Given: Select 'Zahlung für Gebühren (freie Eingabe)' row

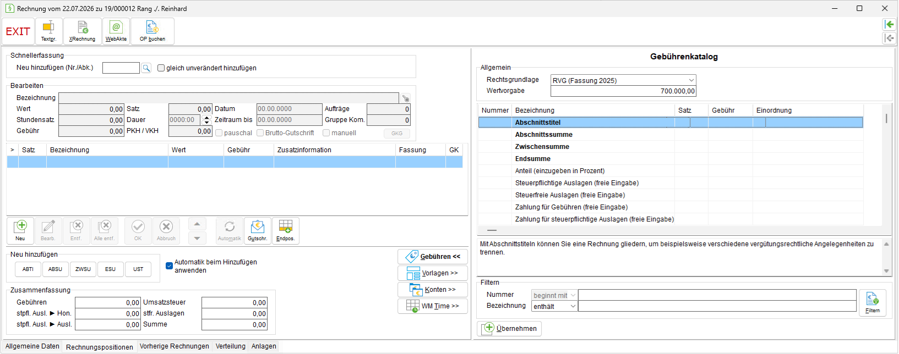Looking at the screenshot, I should (671, 207).
